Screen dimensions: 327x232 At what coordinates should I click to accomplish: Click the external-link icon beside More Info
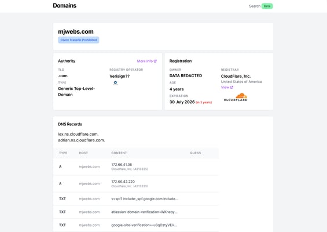point(155,61)
